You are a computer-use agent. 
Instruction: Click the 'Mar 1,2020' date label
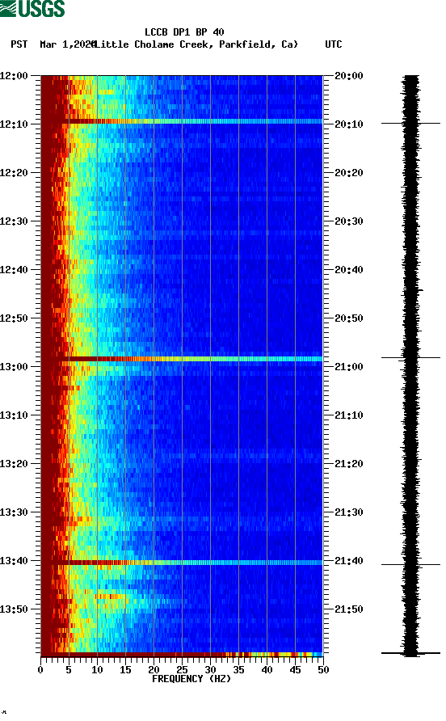point(67,44)
